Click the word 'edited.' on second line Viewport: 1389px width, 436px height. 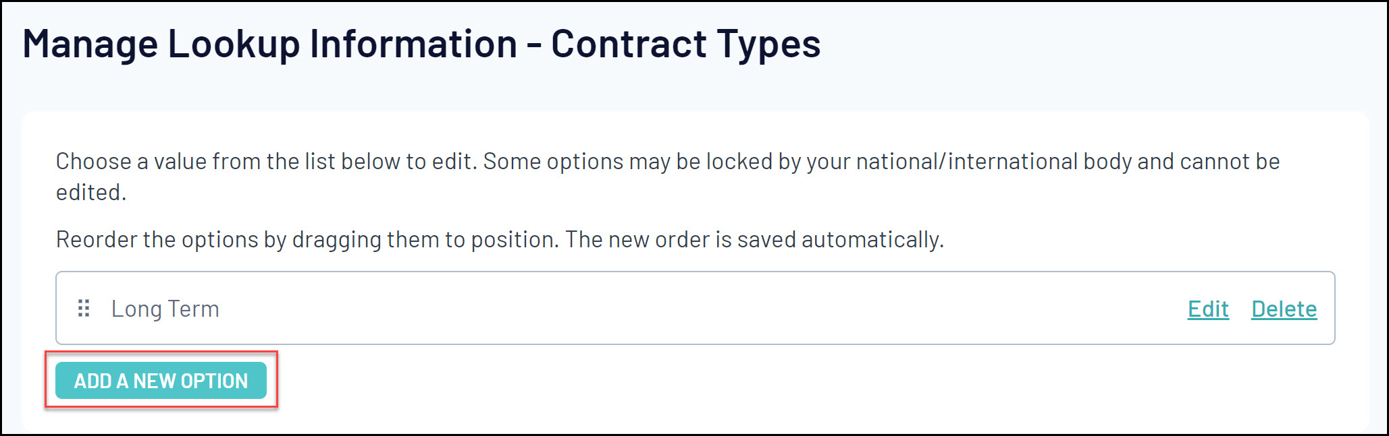click(x=90, y=193)
